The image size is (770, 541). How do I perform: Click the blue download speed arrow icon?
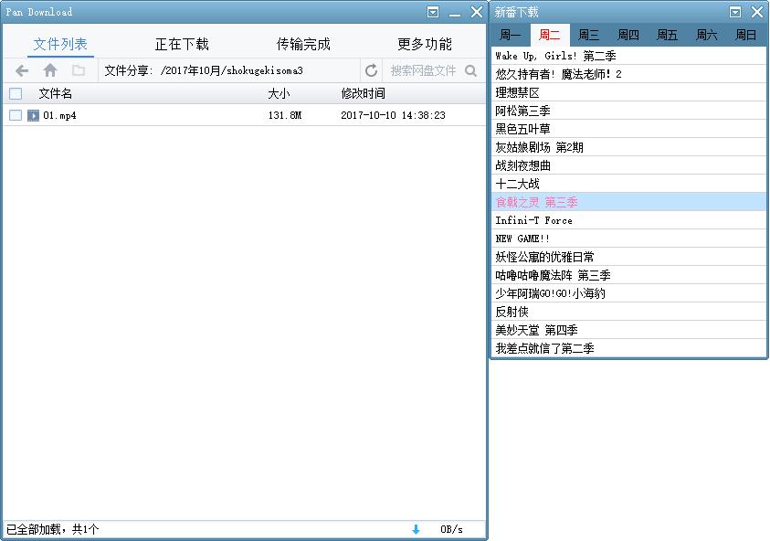[x=415, y=528]
